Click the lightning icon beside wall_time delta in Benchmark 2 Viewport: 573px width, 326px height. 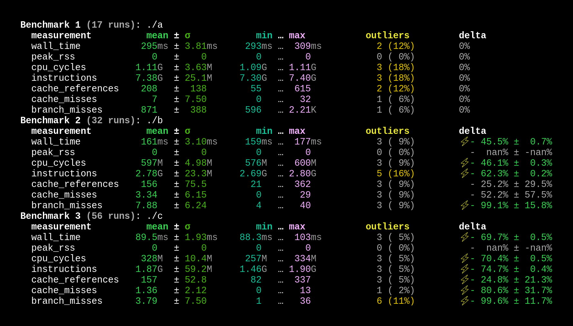(x=465, y=141)
